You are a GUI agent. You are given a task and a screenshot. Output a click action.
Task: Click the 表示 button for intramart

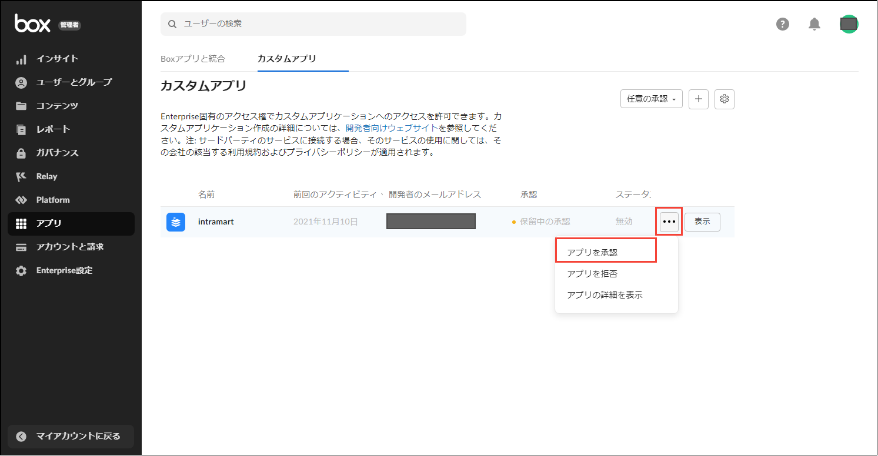tap(702, 222)
